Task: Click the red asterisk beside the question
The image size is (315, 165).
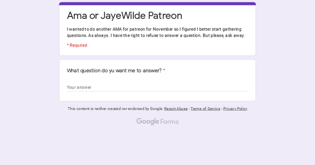Action: point(164,70)
